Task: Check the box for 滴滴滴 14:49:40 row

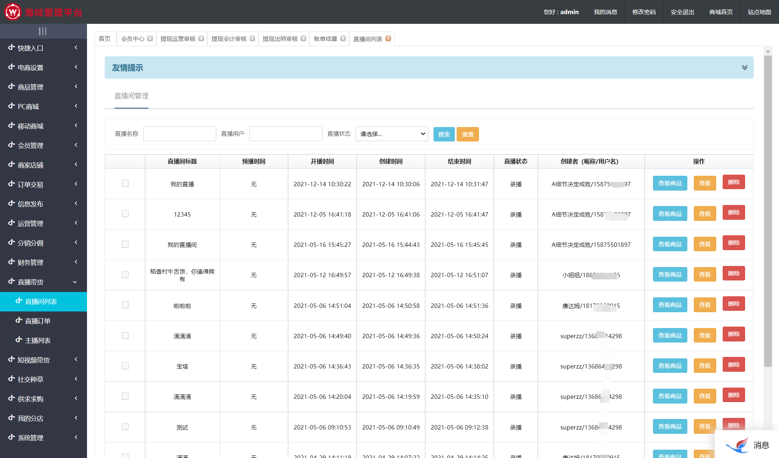Action: (x=125, y=336)
